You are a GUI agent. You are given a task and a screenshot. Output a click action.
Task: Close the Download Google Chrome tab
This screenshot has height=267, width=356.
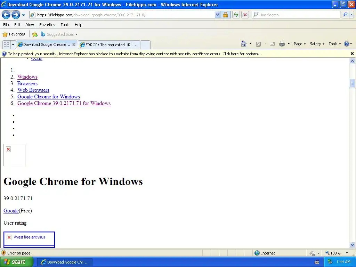pyautogui.click(x=74, y=44)
